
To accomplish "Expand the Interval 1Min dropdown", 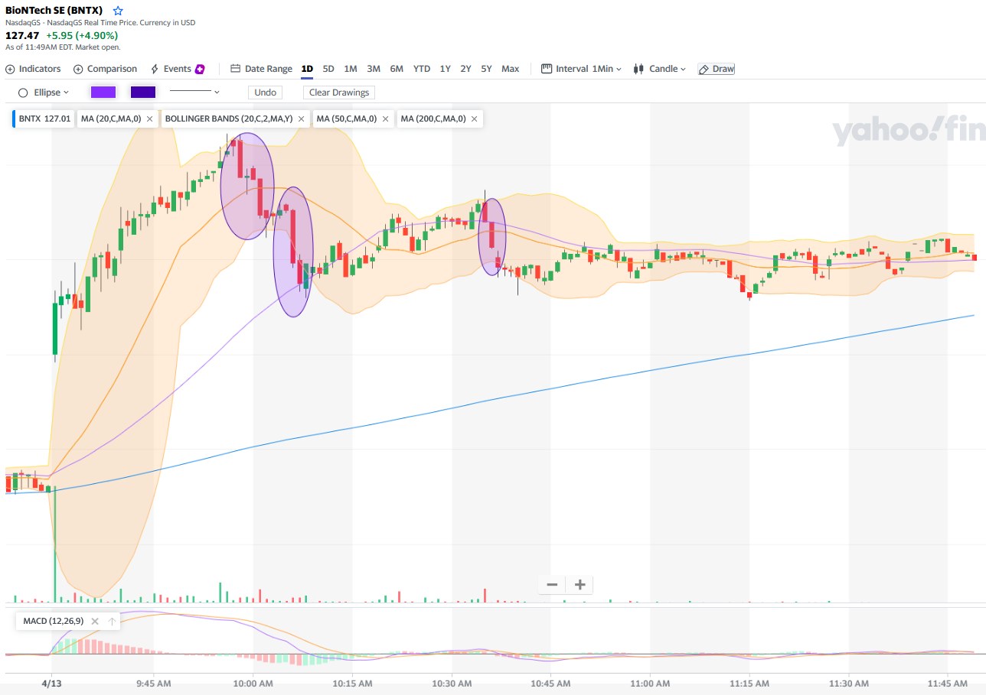I will click(x=581, y=69).
